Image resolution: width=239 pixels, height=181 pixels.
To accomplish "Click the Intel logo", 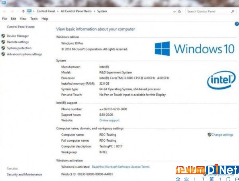I will pyautogui.click(x=221, y=80).
